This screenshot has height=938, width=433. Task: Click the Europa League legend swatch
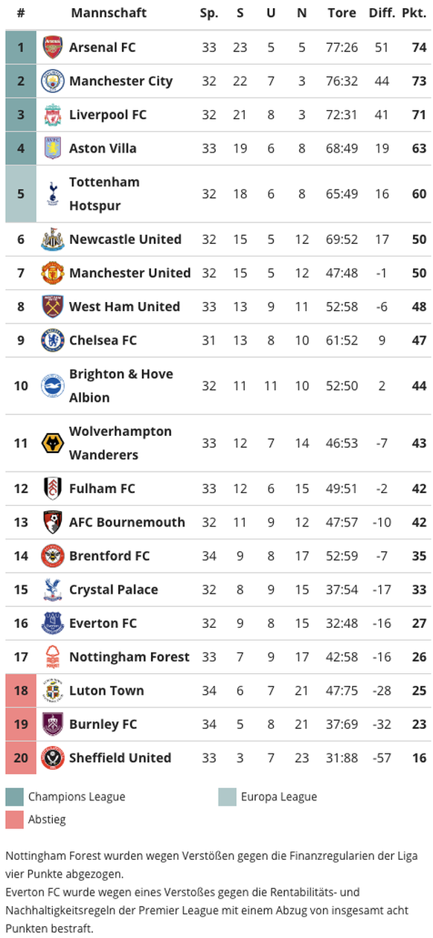coord(227,797)
